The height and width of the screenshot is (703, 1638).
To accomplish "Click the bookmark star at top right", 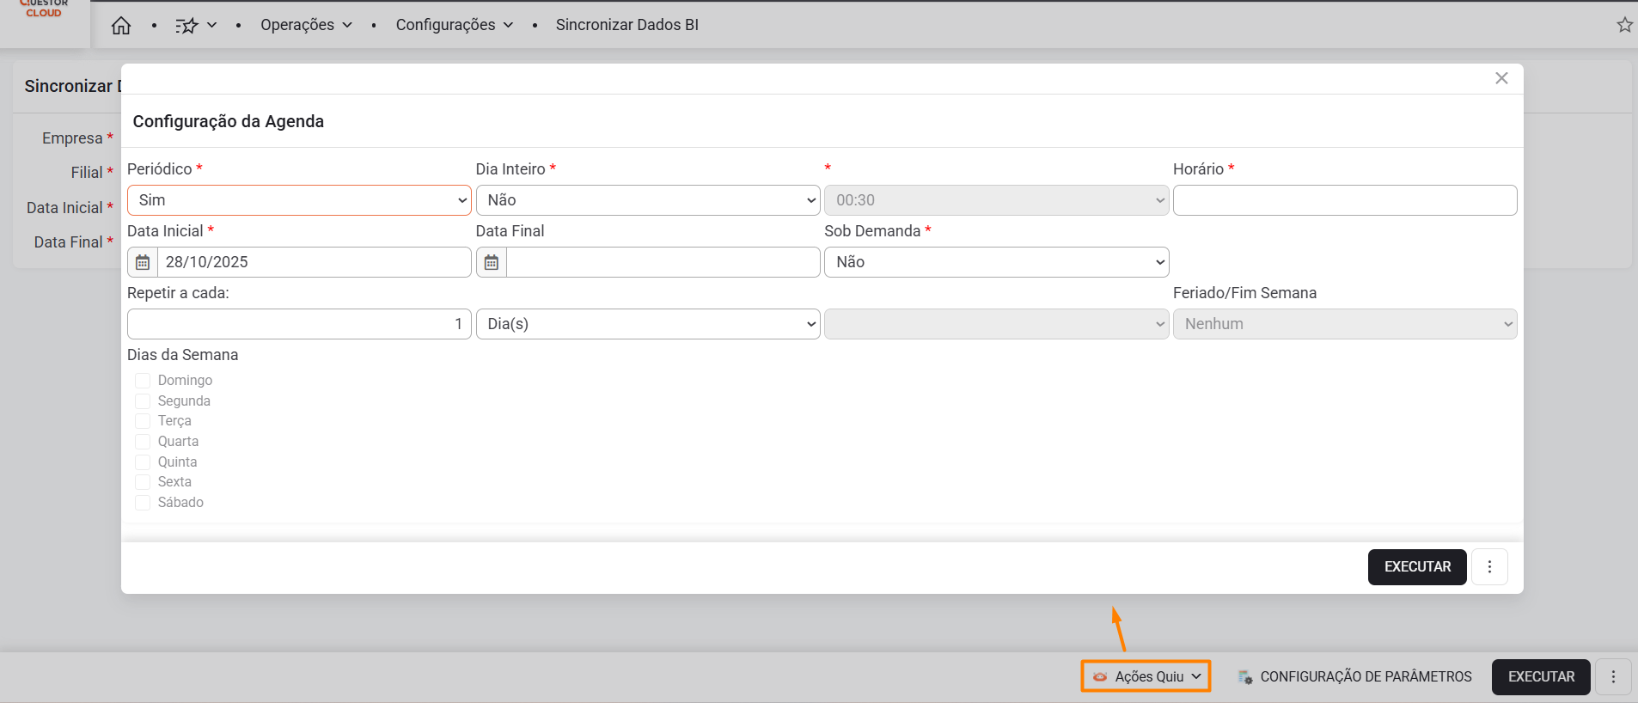I will point(1624,25).
